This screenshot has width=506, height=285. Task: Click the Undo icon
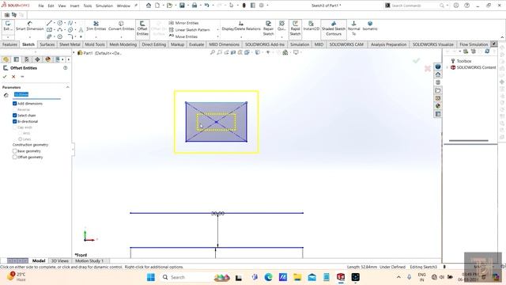pos(206,6)
